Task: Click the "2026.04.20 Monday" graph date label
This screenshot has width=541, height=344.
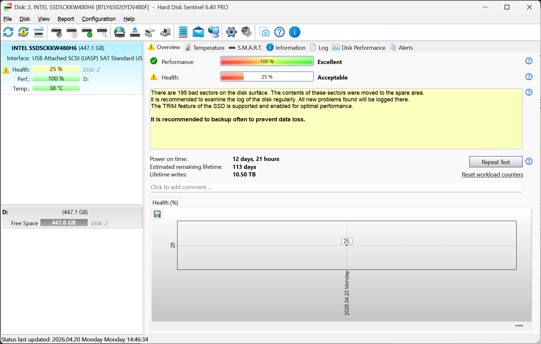Action: point(347,293)
